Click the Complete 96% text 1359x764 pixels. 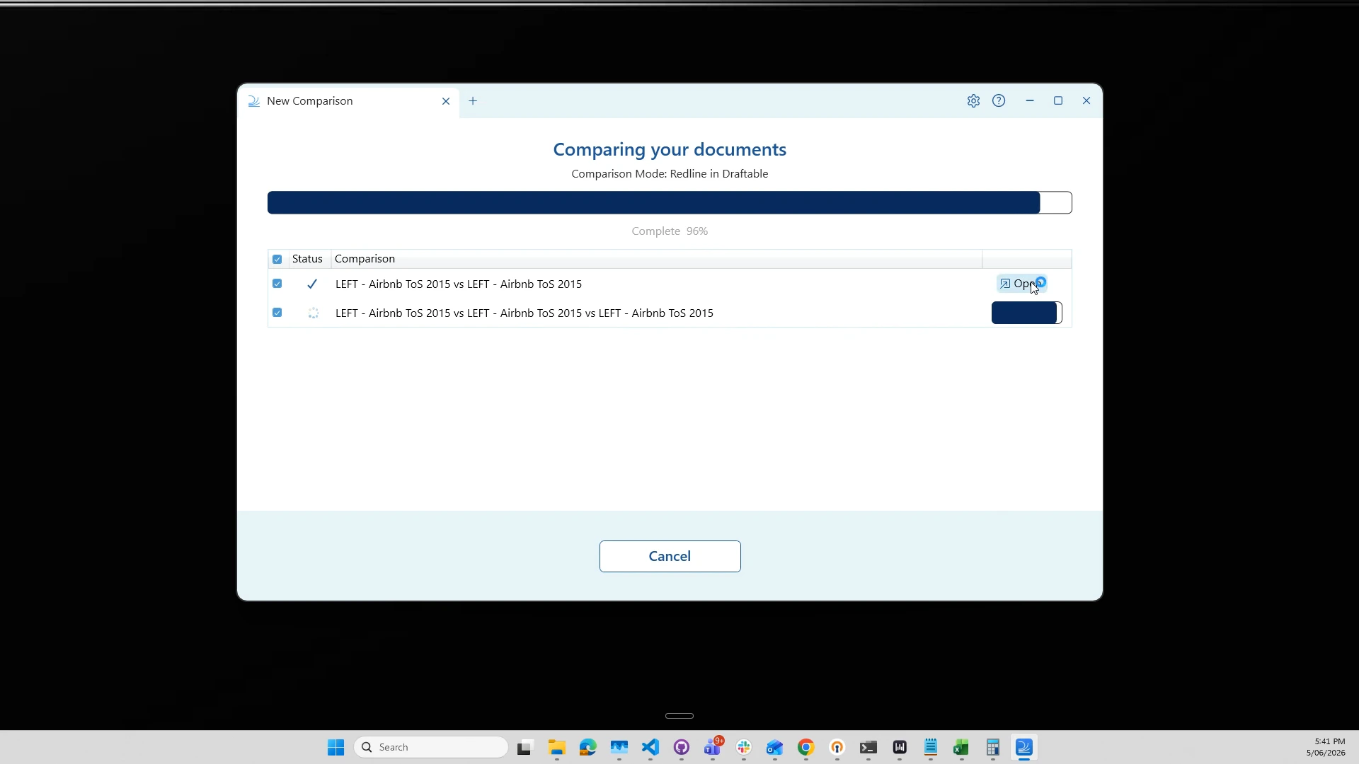(x=670, y=231)
